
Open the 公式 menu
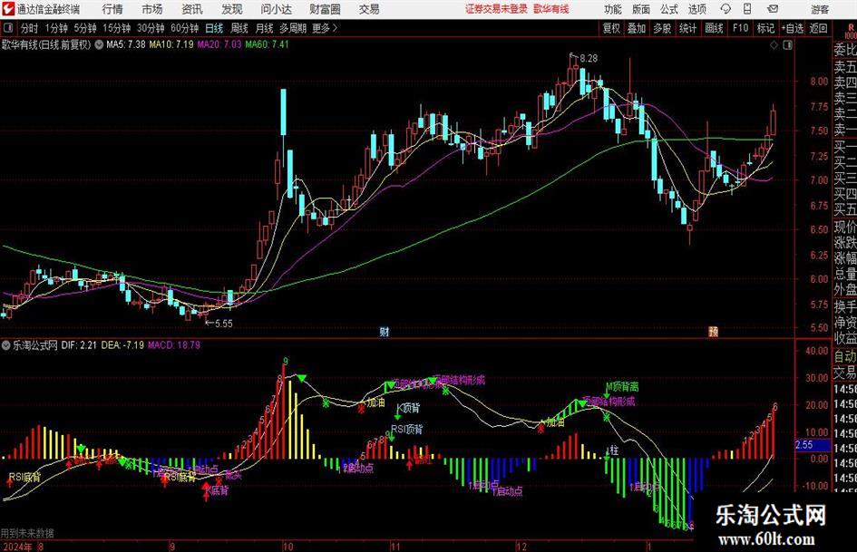coord(669,9)
